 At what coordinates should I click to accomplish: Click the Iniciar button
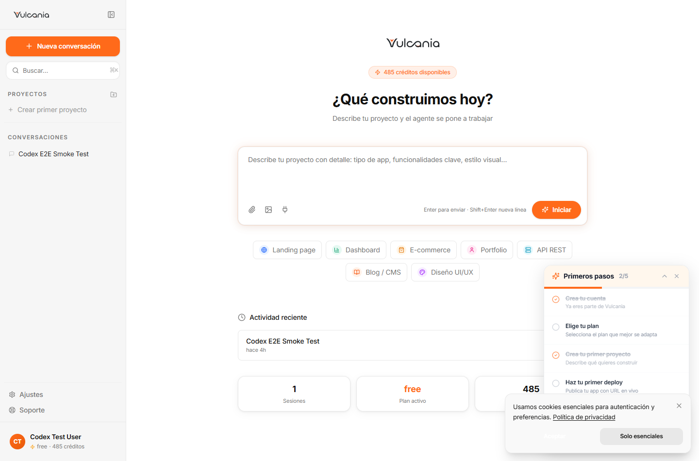tap(556, 210)
